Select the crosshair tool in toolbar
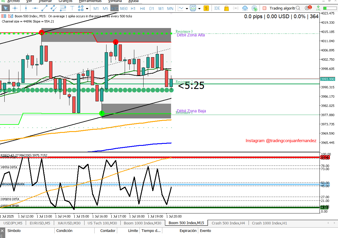 click(x=15, y=8)
